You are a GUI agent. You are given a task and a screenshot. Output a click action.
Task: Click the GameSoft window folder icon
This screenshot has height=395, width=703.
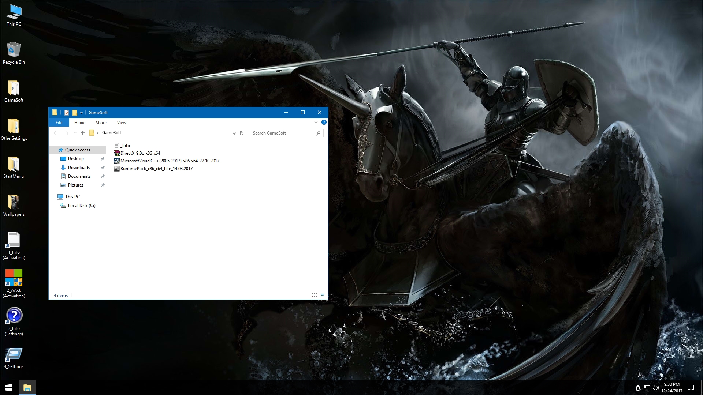coord(55,113)
